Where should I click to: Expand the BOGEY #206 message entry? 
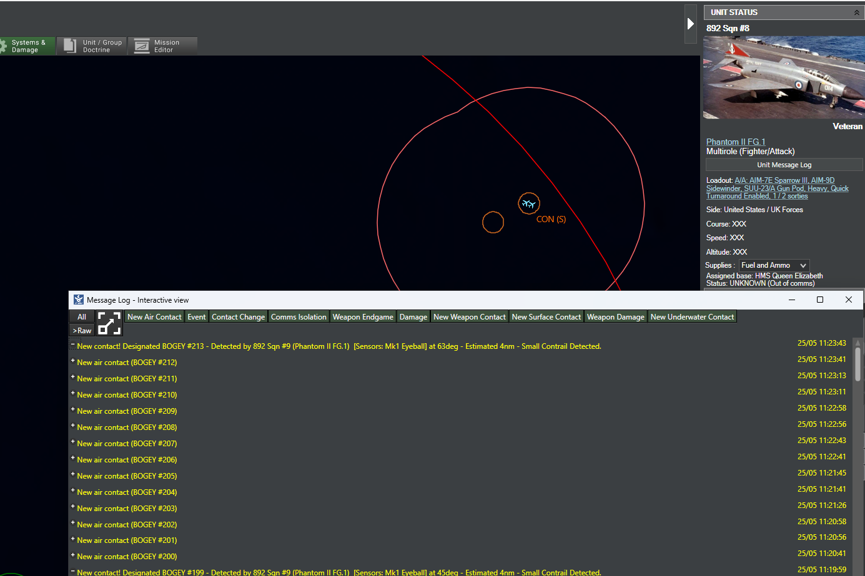point(73,459)
